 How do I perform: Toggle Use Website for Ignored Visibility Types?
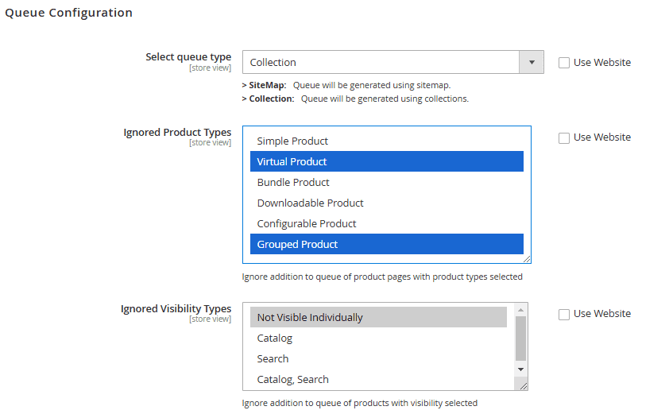point(564,314)
